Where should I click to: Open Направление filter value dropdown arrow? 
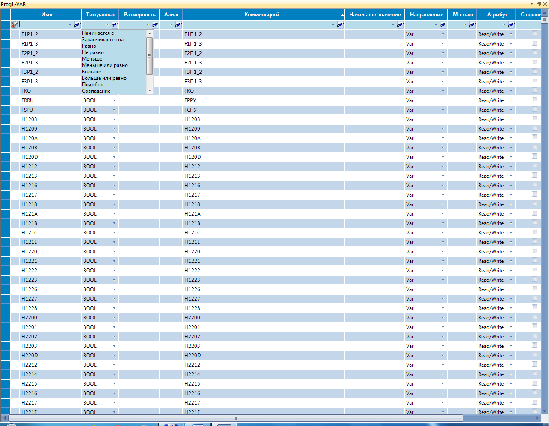[436, 25]
